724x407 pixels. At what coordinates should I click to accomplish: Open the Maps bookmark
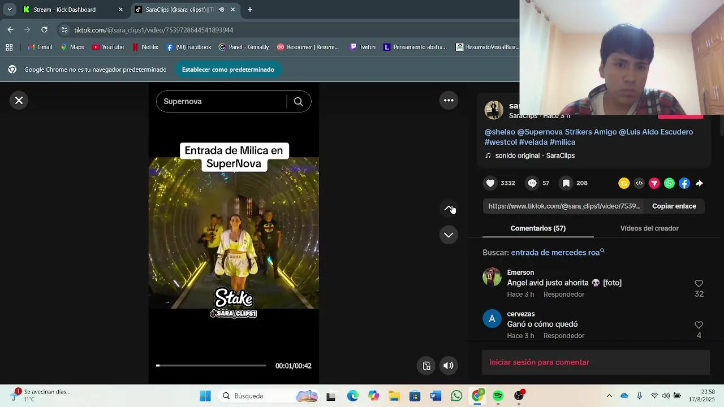[x=72, y=47]
